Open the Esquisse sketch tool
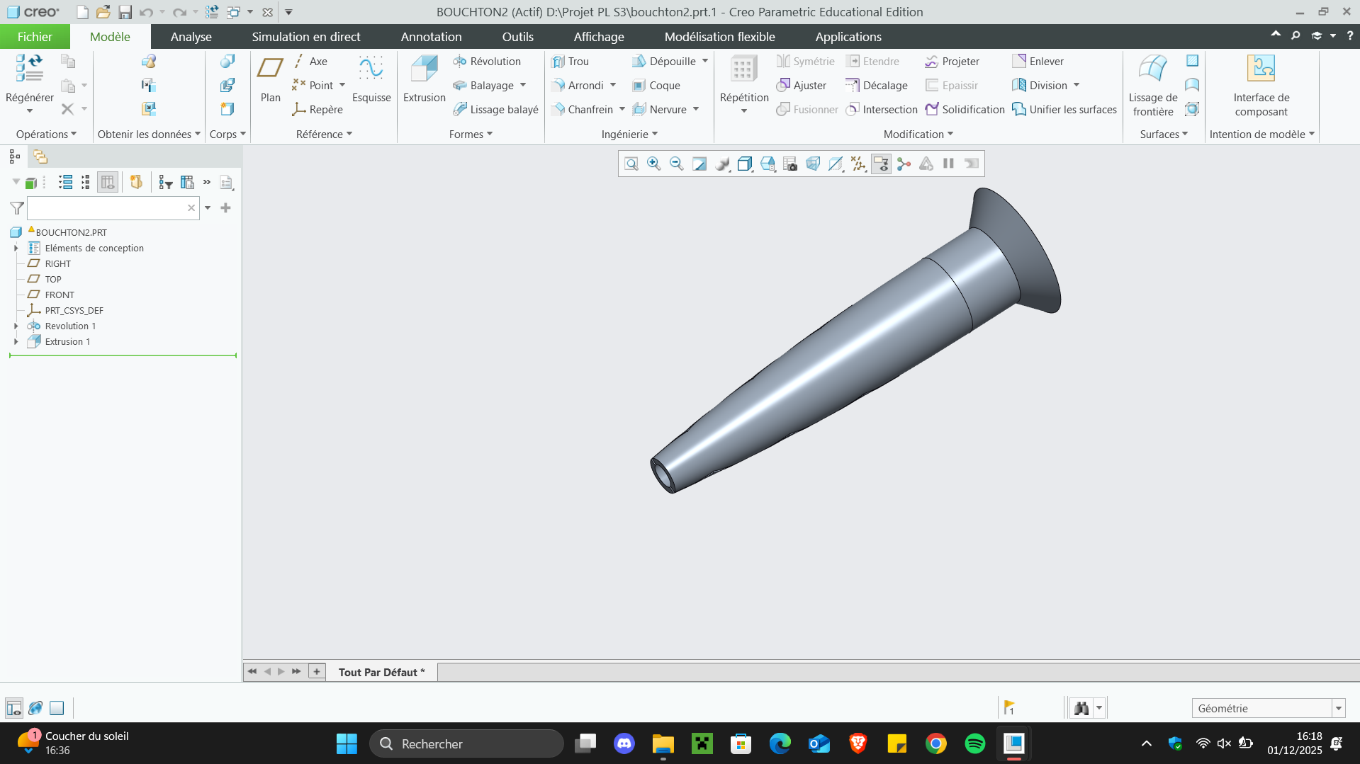Viewport: 1360px width, 764px height. point(371,78)
